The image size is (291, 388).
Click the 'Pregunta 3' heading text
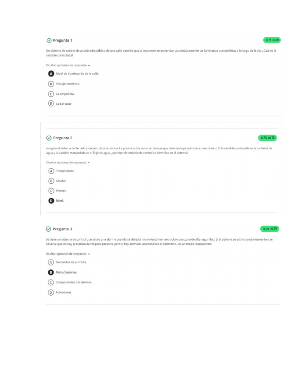tap(63, 229)
